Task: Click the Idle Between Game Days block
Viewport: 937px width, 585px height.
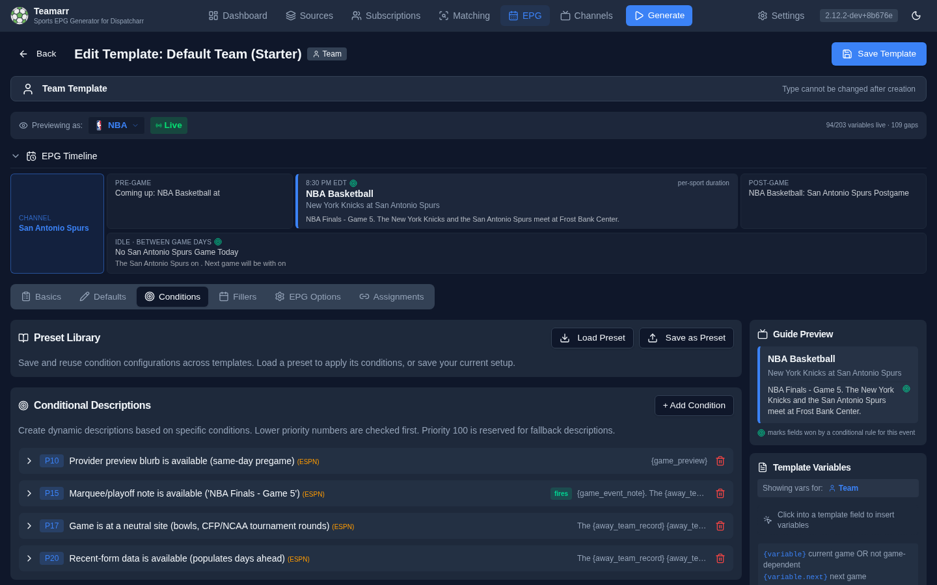Action: click(517, 253)
